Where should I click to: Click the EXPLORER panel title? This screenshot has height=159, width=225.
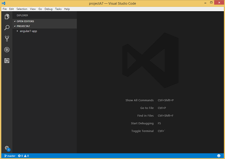(x=22, y=15)
